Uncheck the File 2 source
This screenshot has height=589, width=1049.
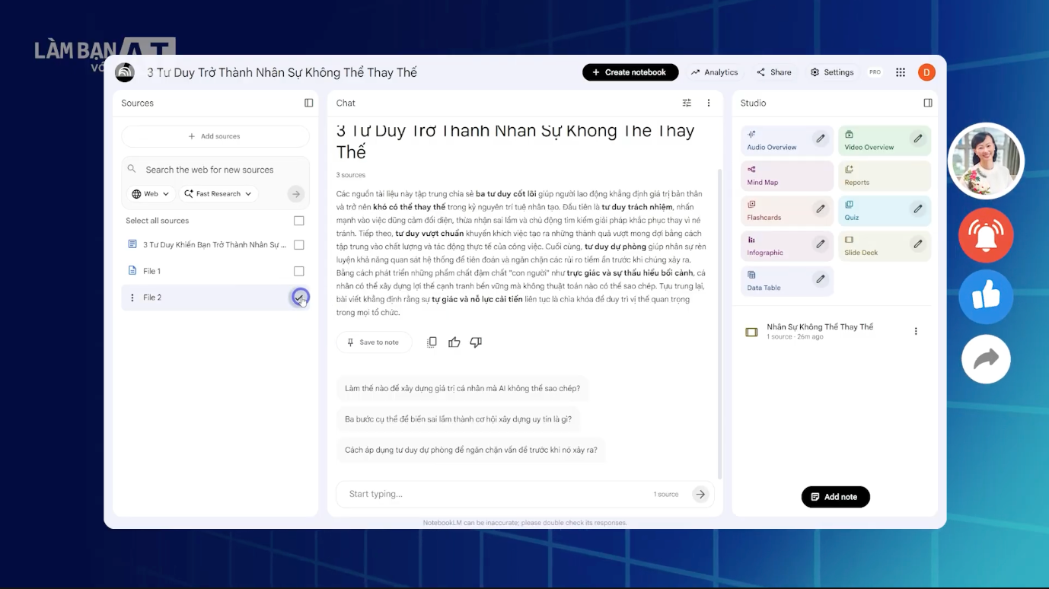click(x=299, y=298)
